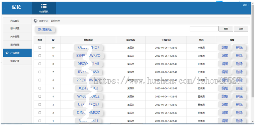The width and height of the screenshot is (255, 125).
Task: Open 抽奖记录 in the sidebar
Action: point(15,61)
